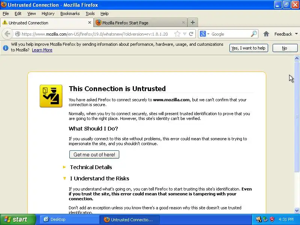Screen dimensions: 300x225
Task: Switch to Mozilla Firefox Start Page tab
Action: coord(140,22)
